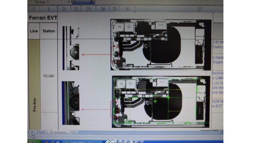Select the upper phone internals X-ray picture

[161, 45]
